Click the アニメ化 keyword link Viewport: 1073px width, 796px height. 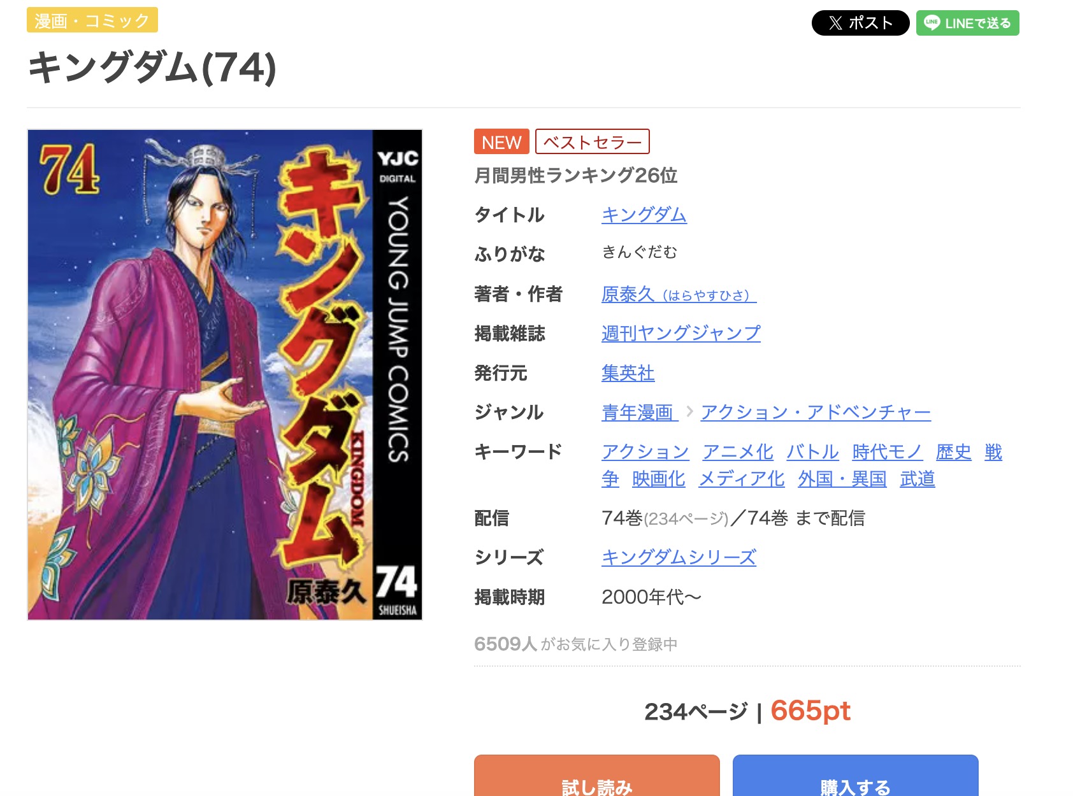[x=738, y=451]
